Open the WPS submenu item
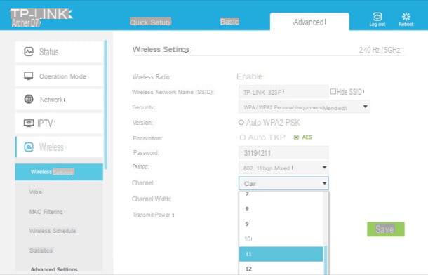This screenshot has width=428, height=275. pyautogui.click(x=36, y=192)
